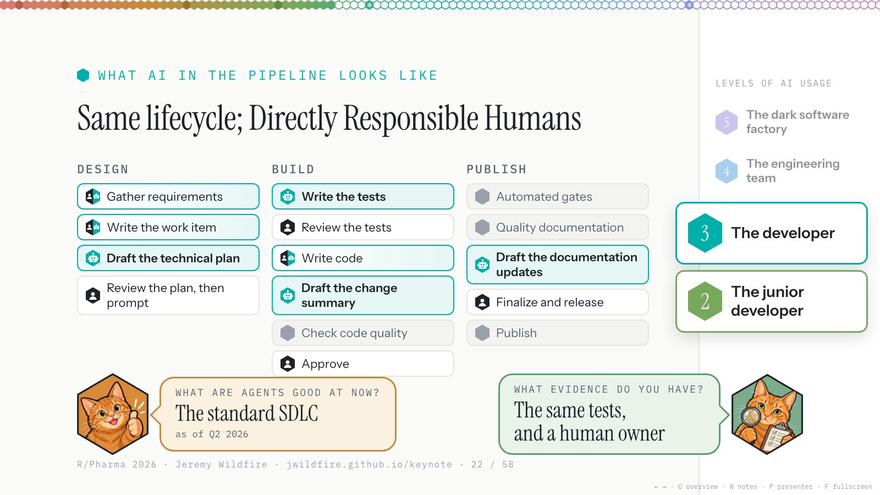
Task: Select The engineering team level
Action: [x=778, y=171]
